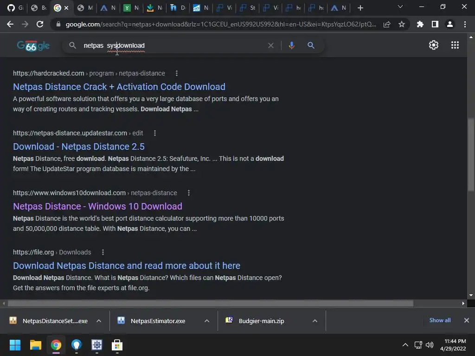The image size is (475, 356).
Task: Click the file.org Downloads breadcrumb
Action: click(x=52, y=252)
